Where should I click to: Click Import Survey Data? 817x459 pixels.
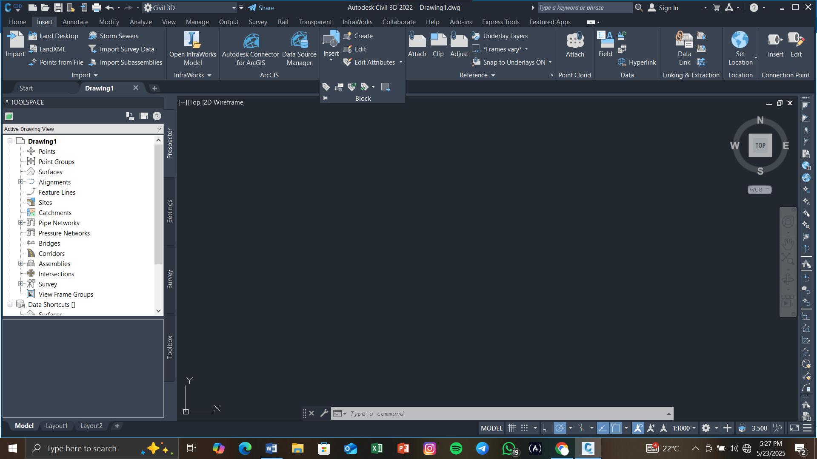tap(122, 49)
